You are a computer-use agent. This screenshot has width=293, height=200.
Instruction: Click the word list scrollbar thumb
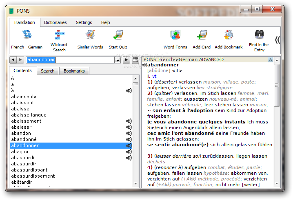click(x=135, y=84)
